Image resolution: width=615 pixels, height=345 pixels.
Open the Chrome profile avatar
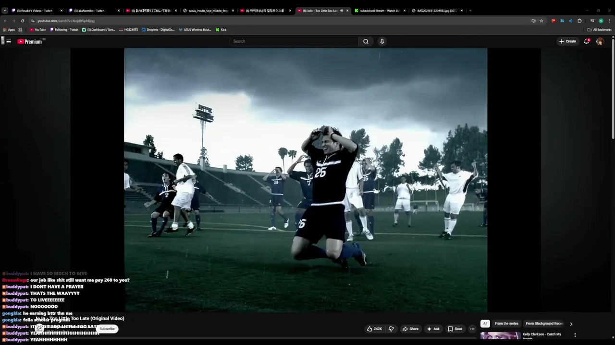click(x=601, y=21)
